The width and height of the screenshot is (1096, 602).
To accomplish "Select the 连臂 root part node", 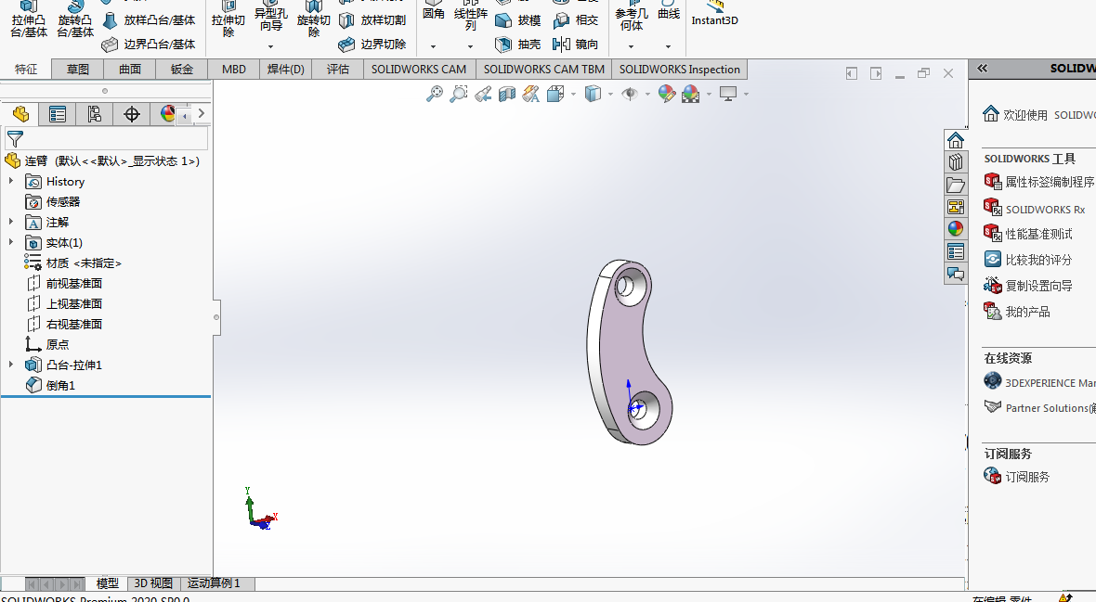I will (x=103, y=160).
